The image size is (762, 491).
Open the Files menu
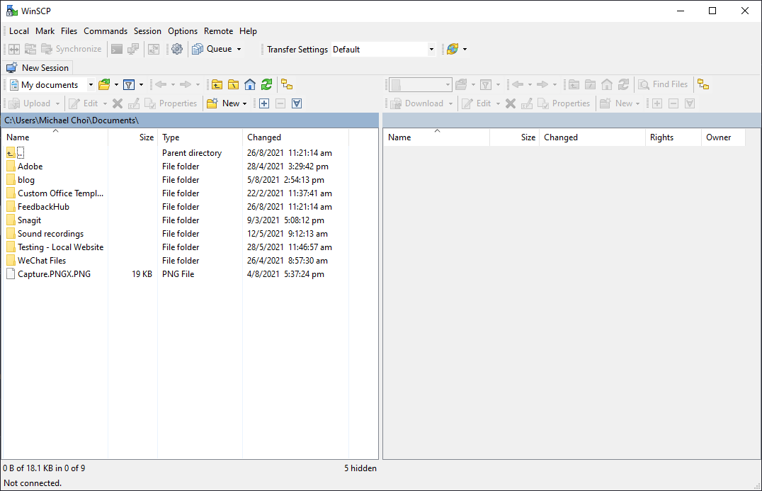[x=69, y=31]
